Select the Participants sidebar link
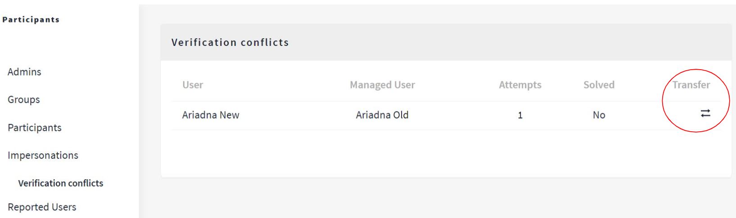Image resolution: width=736 pixels, height=218 pixels. coord(35,128)
